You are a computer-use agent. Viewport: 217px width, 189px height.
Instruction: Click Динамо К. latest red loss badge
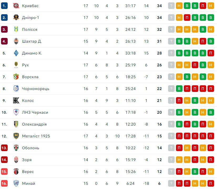click(x=211, y=53)
